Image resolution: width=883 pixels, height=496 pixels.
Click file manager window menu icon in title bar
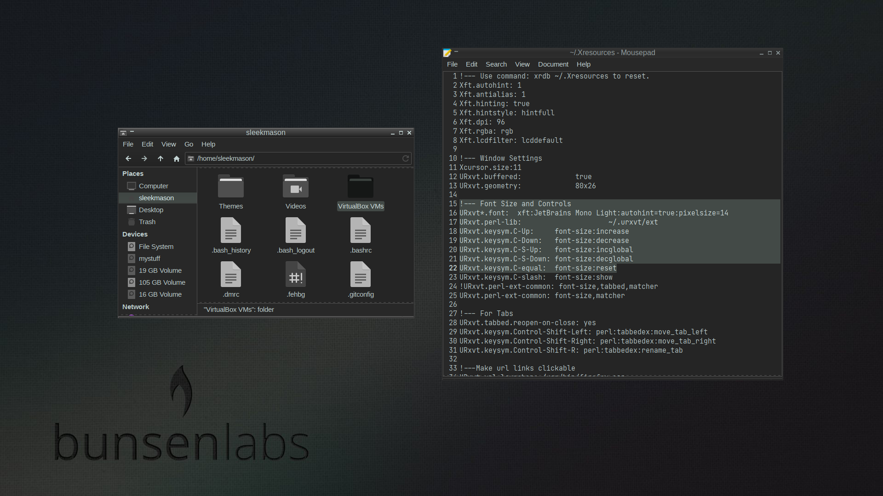(x=123, y=133)
